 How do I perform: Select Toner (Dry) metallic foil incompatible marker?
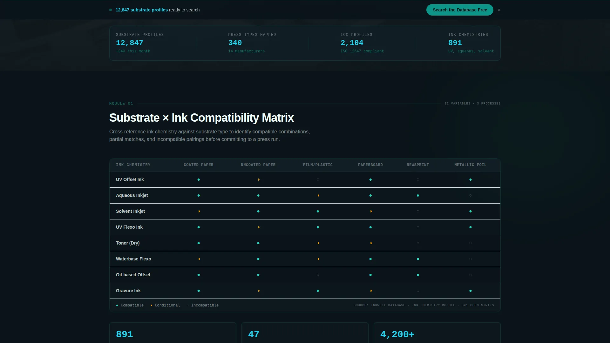coord(471,243)
